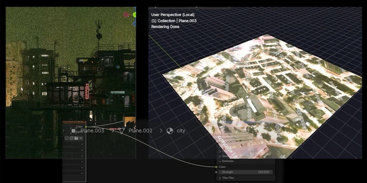This screenshot has height=183, width=367.
Task: Click the green Y axis gizmo ball
Action: pyautogui.click(x=134, y=15)
